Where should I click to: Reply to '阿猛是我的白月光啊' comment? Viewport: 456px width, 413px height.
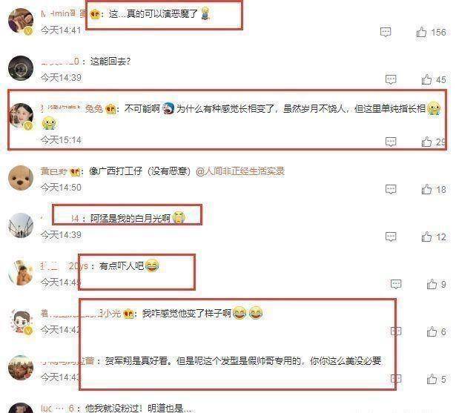pos(391,237)
